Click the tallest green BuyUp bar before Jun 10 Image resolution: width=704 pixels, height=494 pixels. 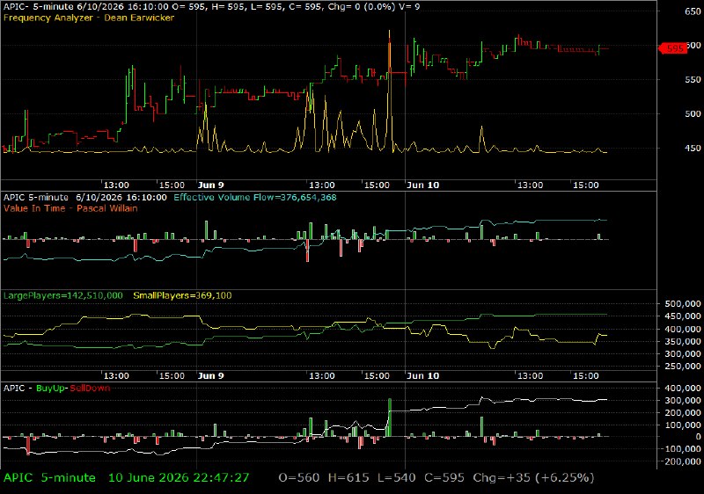[x=390, y=418]
